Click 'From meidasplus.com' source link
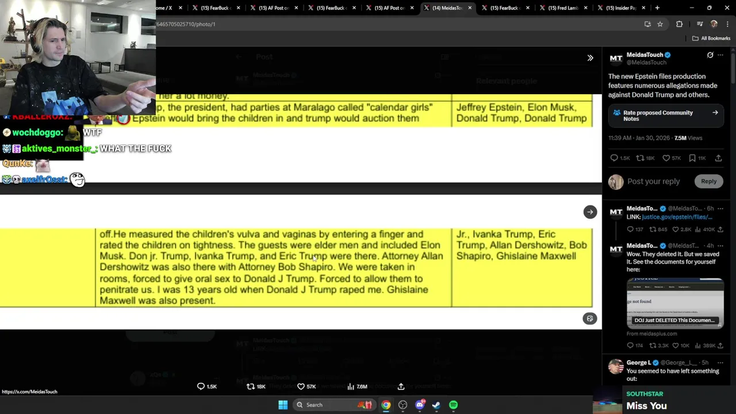 (x=651, y=333)
